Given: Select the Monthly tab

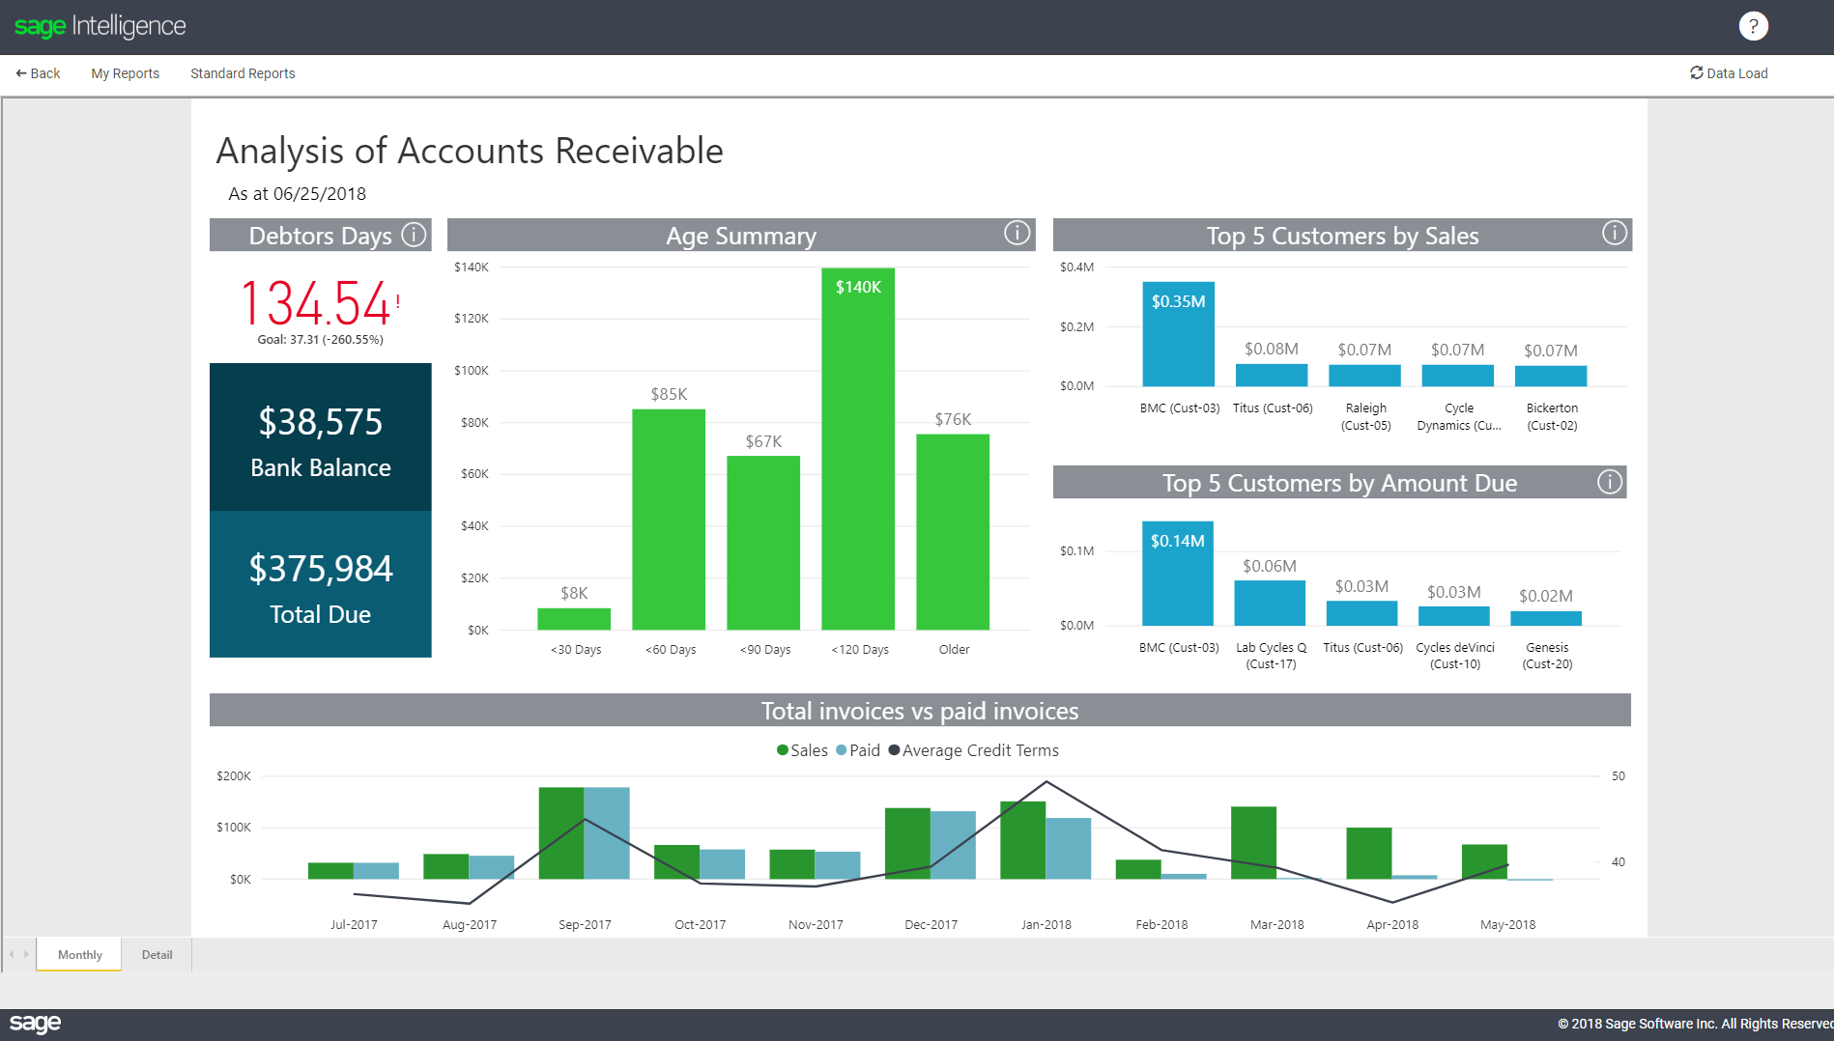Looking at the screenshot, I should (x=78, y=954).
